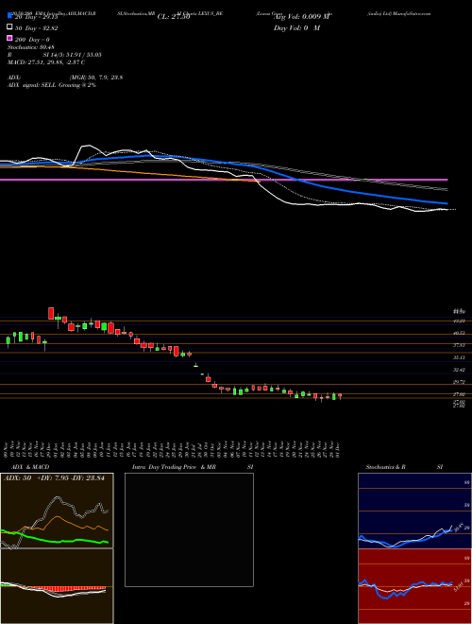The width and height of the screenshot is (472, 624).
Task: Select the '50 Day - 32.82' legend text
Action: [37, 28]
